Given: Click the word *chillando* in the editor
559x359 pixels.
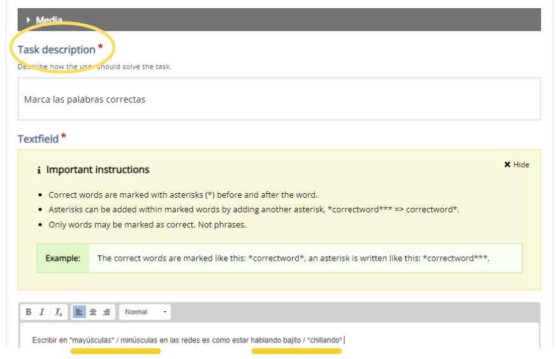Looking at the screenshot, I should 325,341.
